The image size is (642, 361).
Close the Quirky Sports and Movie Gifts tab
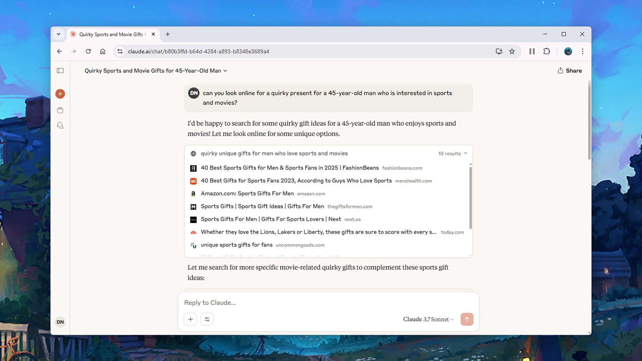[153, 34]
